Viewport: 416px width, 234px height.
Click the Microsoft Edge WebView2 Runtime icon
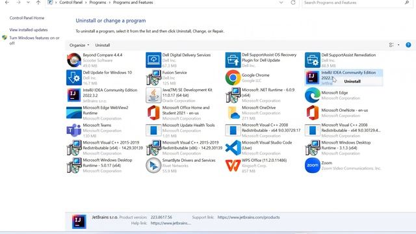click(73, 112)
